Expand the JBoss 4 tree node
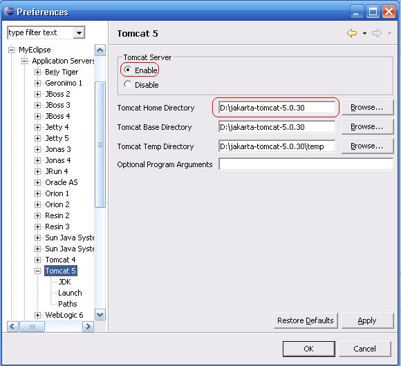The width and height of the screenshot is (401, 366). 37,116
